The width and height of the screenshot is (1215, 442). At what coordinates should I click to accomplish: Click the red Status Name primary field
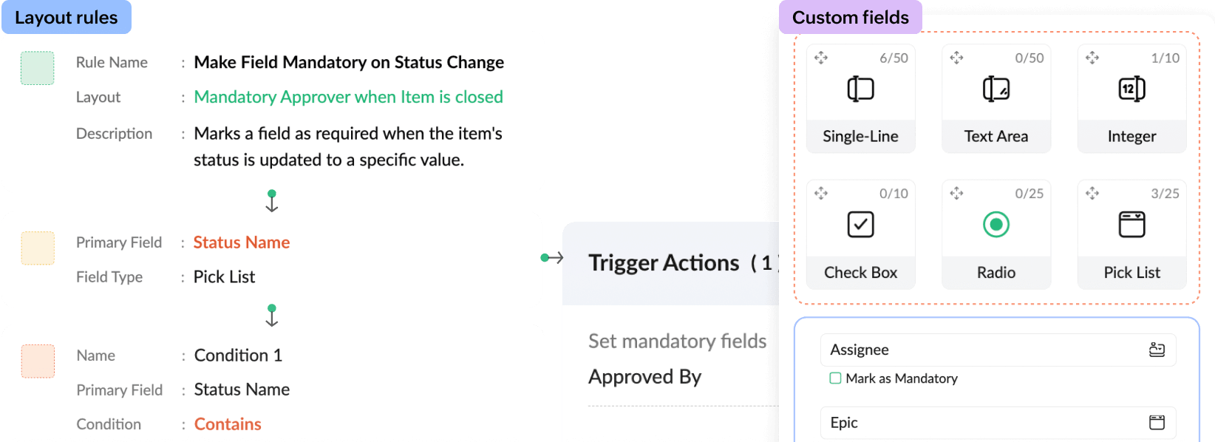[241, 242]
